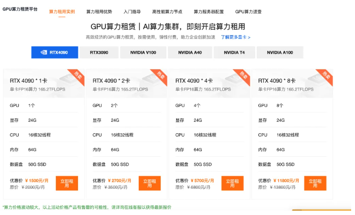Screen dimensions: 355x215
Task: Click the ¥2700元/月 discounted price
Action: click(x=120, y=180)
